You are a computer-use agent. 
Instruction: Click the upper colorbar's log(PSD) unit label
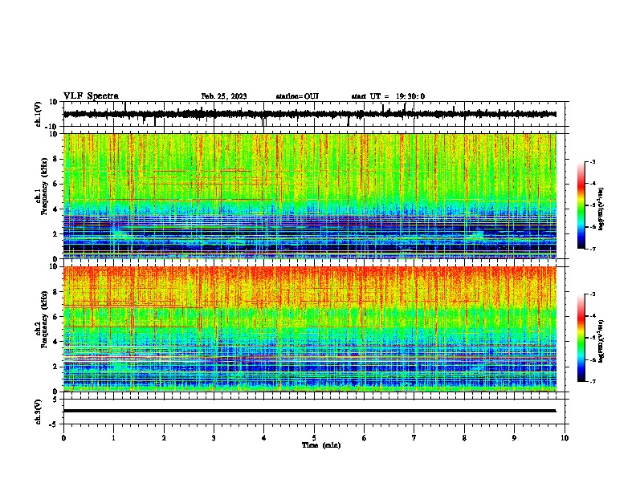pyautogui.click(x=601, y=209)
